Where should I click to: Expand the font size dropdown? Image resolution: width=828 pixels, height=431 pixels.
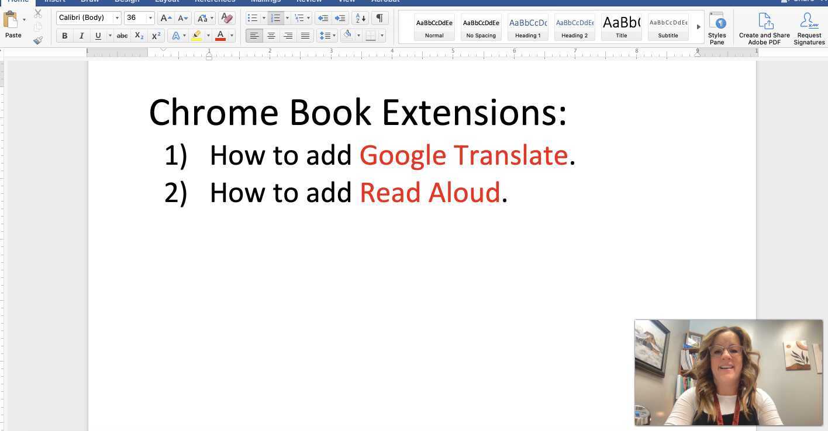click(150, 18)
